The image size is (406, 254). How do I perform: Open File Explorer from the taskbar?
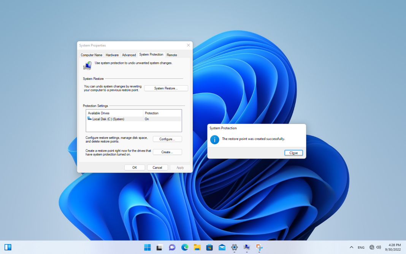197,247
